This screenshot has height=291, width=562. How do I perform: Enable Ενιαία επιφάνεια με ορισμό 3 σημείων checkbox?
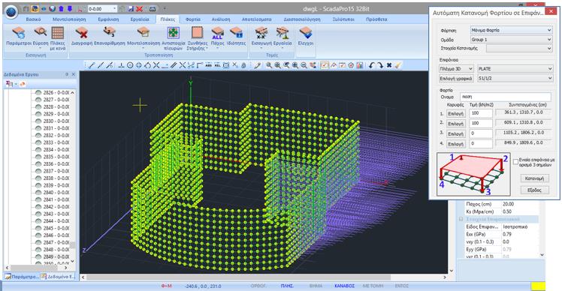coord(515,162)
